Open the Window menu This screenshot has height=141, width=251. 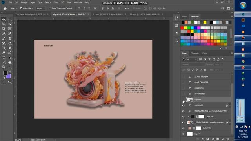(78, 2)
